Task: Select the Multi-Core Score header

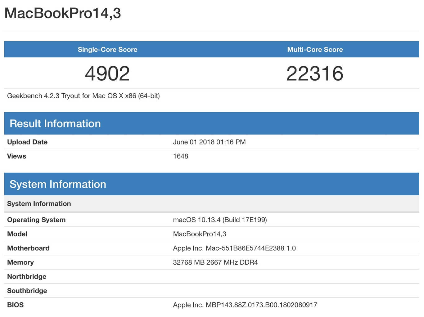Action: [x=315, y=49]
